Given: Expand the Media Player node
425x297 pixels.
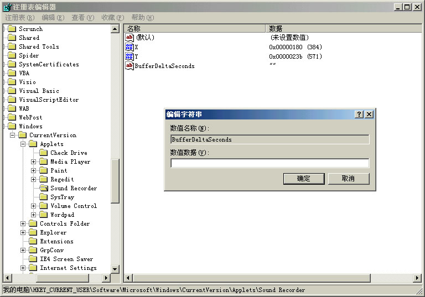Looking at the screenshot, I should (x=34, y=162).
